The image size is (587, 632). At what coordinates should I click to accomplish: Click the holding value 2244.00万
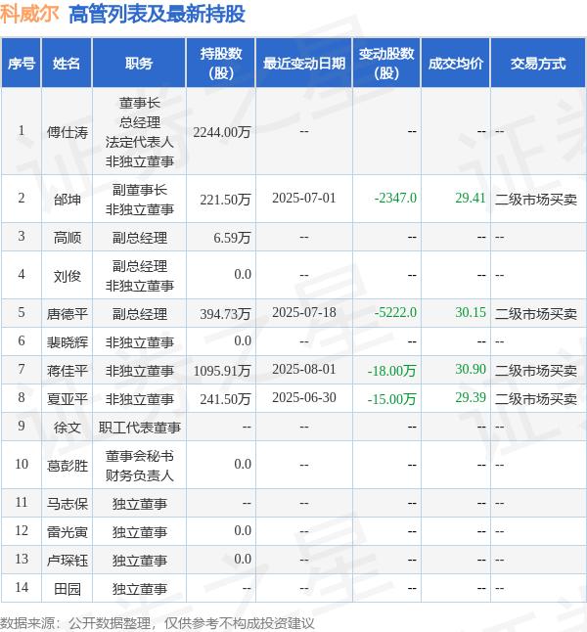pyautogui.click(x=222, y=132)
